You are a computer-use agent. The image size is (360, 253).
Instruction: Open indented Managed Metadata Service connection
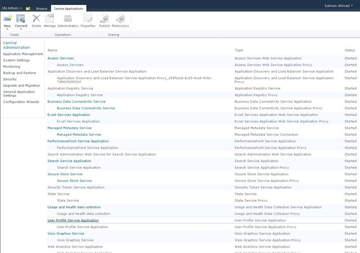(79, 135)
